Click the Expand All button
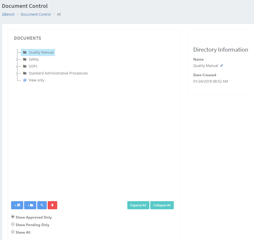Viewport: 254px width, 240px height. tap(138, 205)
